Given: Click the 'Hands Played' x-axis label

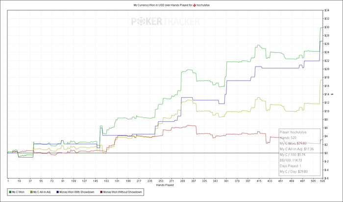Looking at the screenshot, I should 165,185.
